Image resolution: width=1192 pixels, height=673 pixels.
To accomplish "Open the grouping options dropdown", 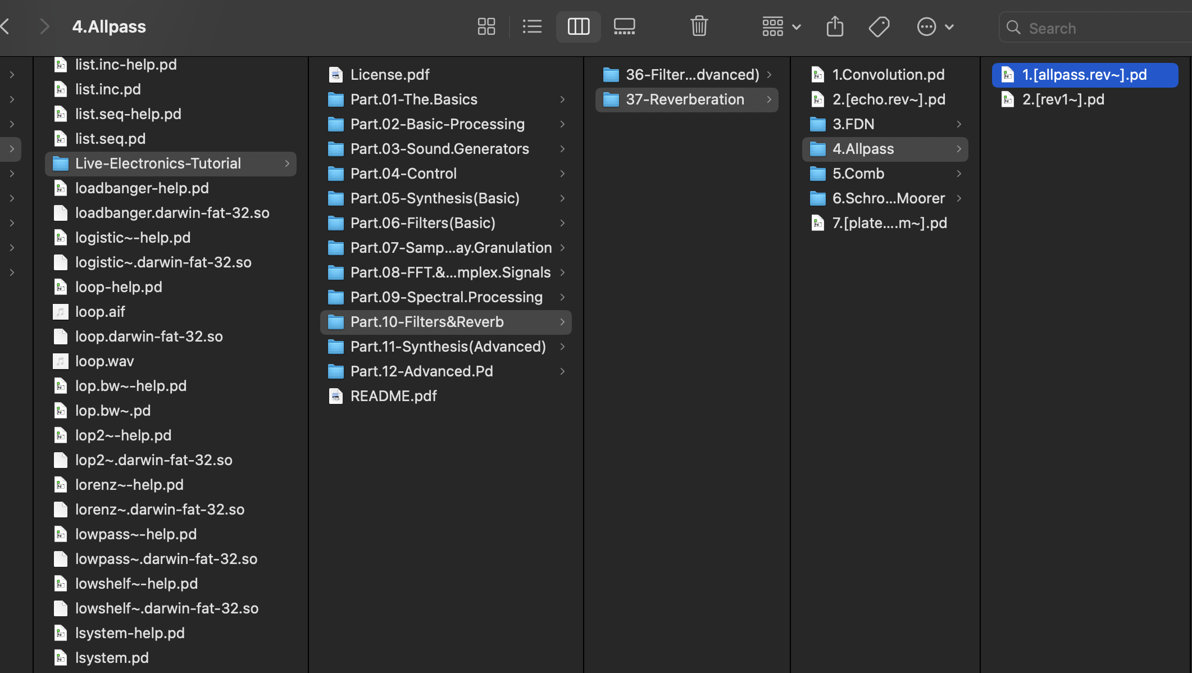I will point(780,26).
